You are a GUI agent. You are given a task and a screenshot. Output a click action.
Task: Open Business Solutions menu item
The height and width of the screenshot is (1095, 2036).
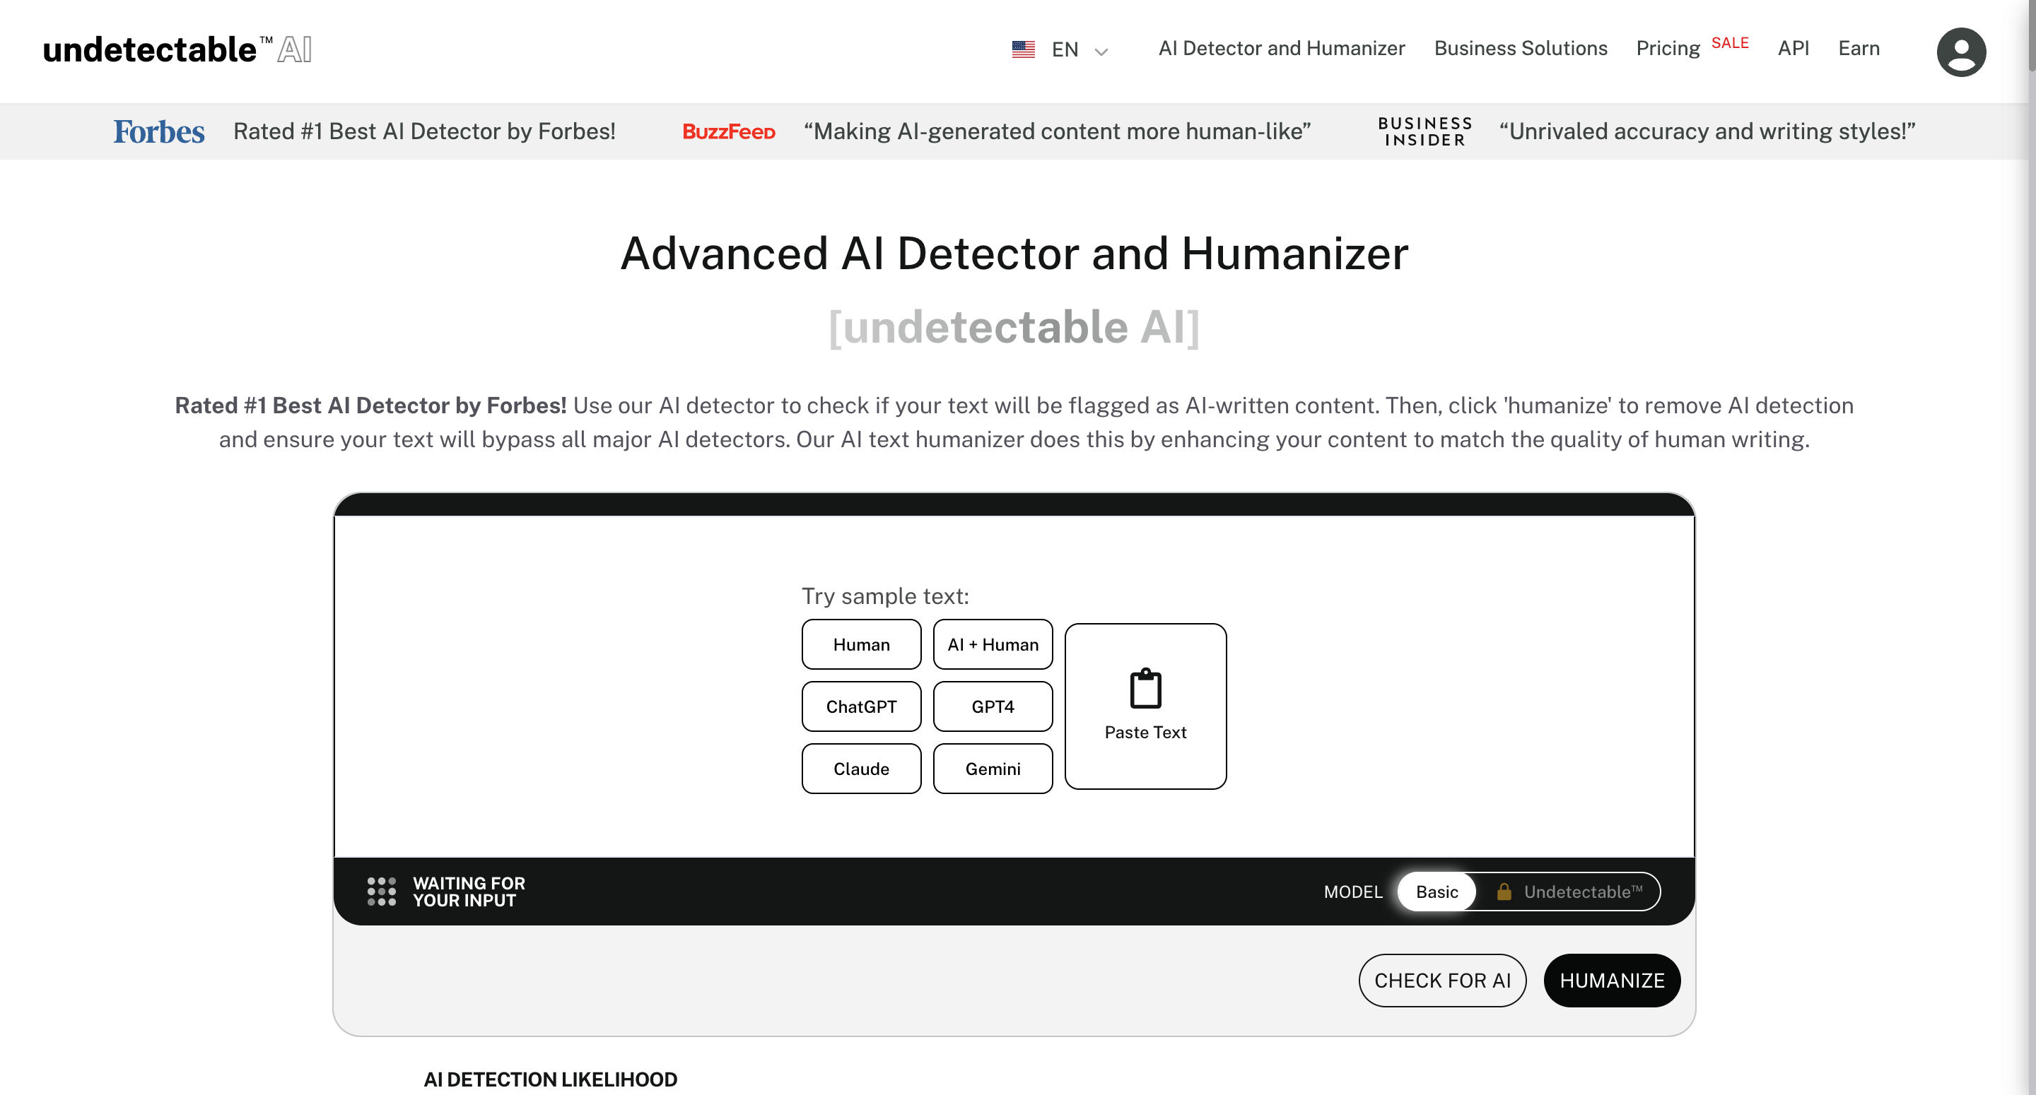1521,48
